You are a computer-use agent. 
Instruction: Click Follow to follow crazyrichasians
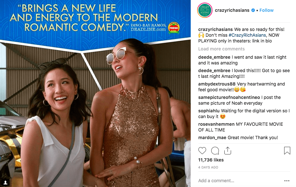[x=266, y=10]
